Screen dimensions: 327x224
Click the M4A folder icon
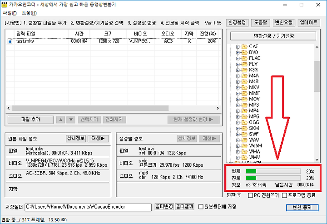pos(244,76)
